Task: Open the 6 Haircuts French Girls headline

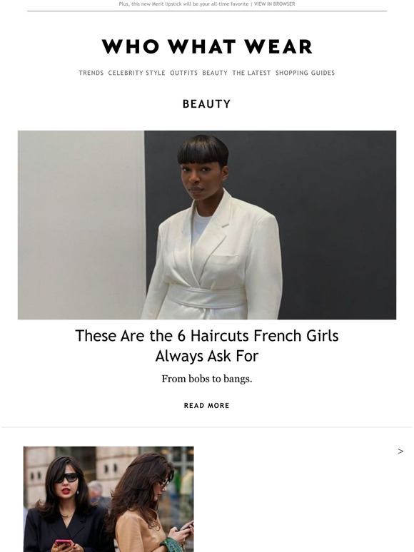Action: coord(207,346)
